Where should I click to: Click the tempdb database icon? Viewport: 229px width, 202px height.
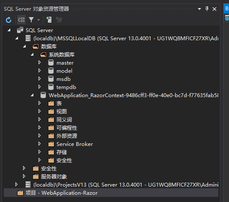click(x=51, y=87)
